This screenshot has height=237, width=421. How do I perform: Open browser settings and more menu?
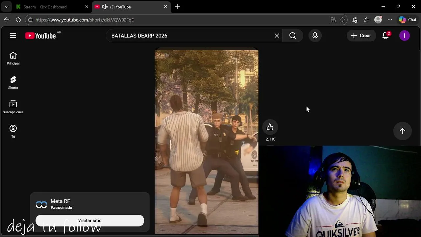click(x=390, y=20)
